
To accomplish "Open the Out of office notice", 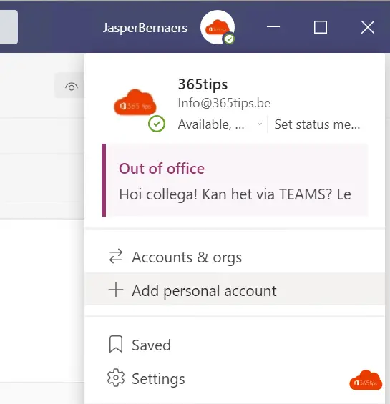I will point(235,180).
